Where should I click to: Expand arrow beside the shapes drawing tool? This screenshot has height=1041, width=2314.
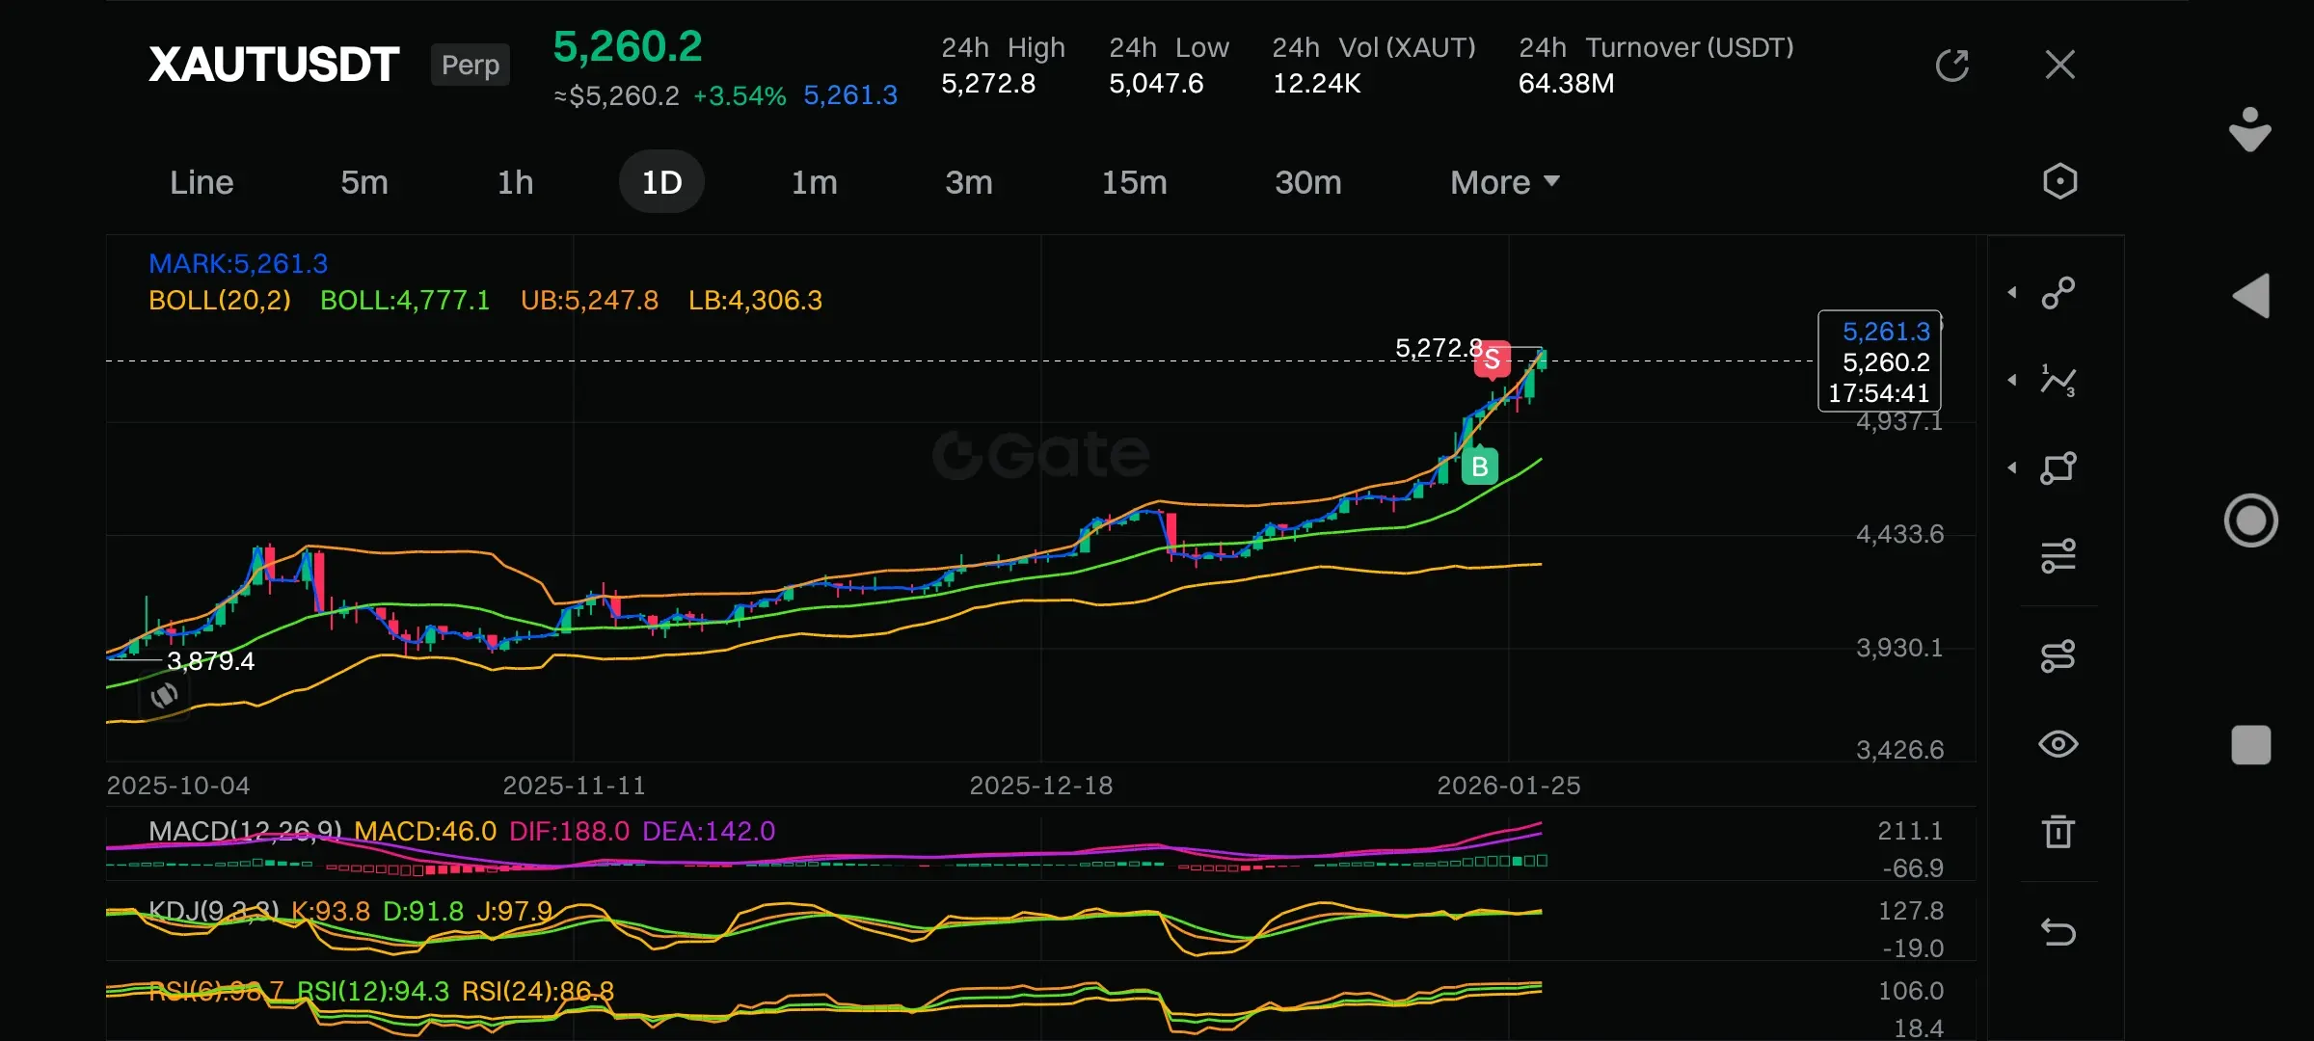[2012, 468]
